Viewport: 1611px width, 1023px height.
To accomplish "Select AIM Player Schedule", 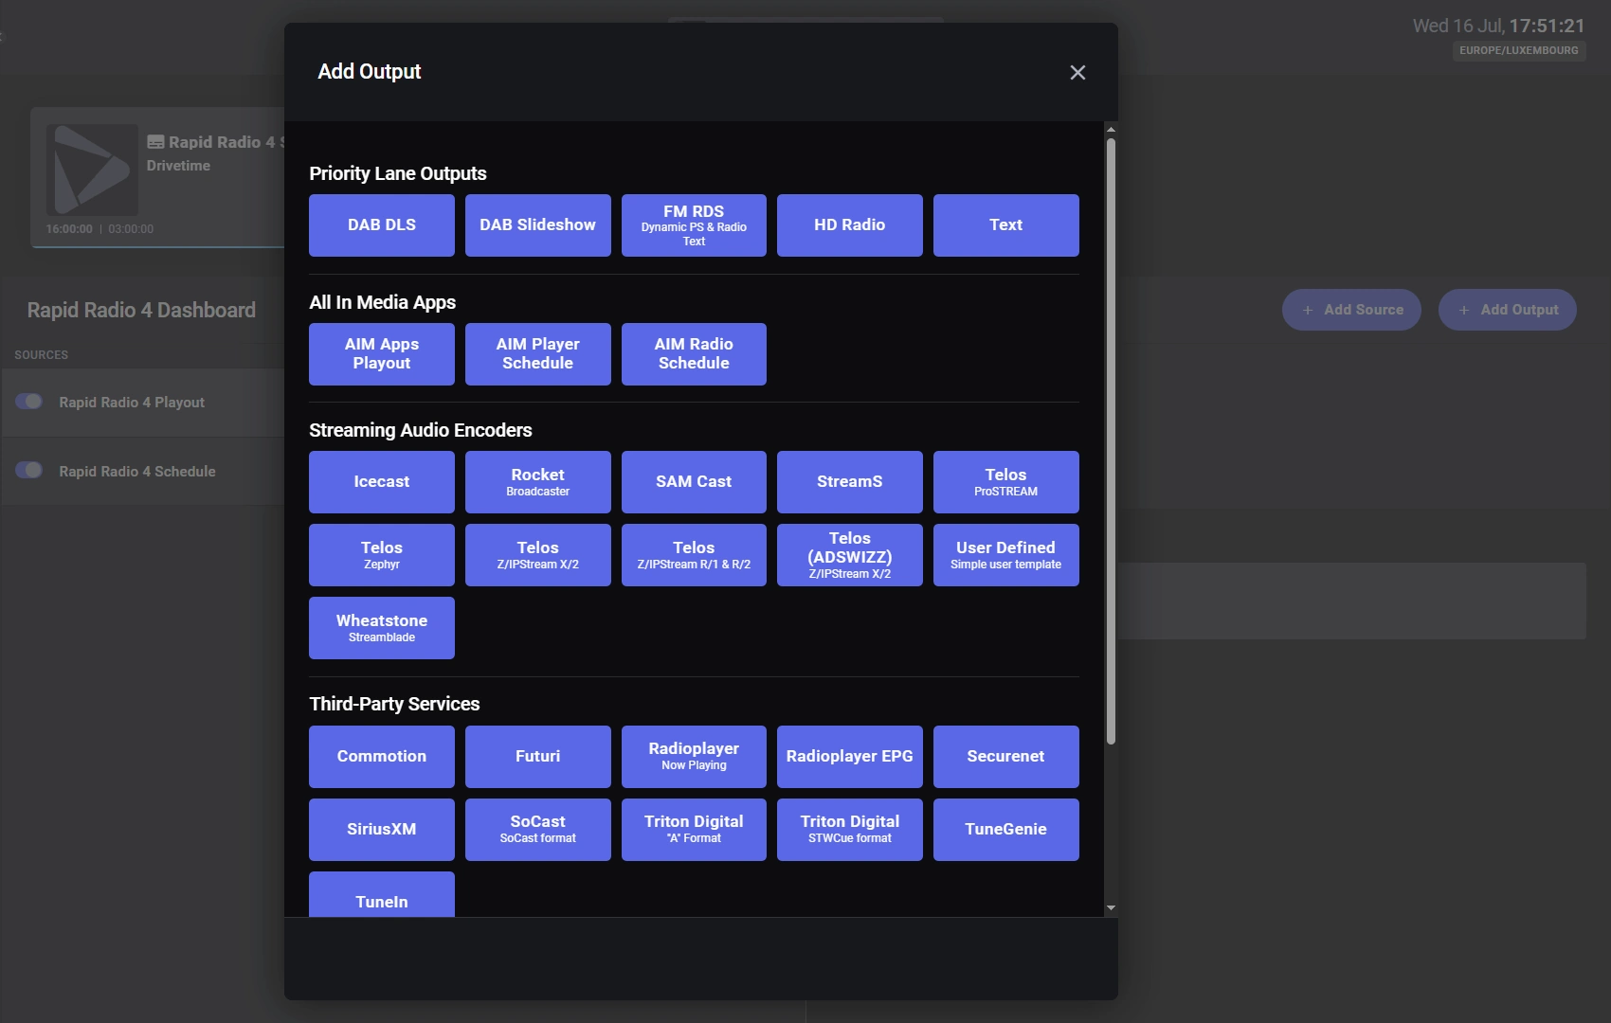I will (538, 354).
